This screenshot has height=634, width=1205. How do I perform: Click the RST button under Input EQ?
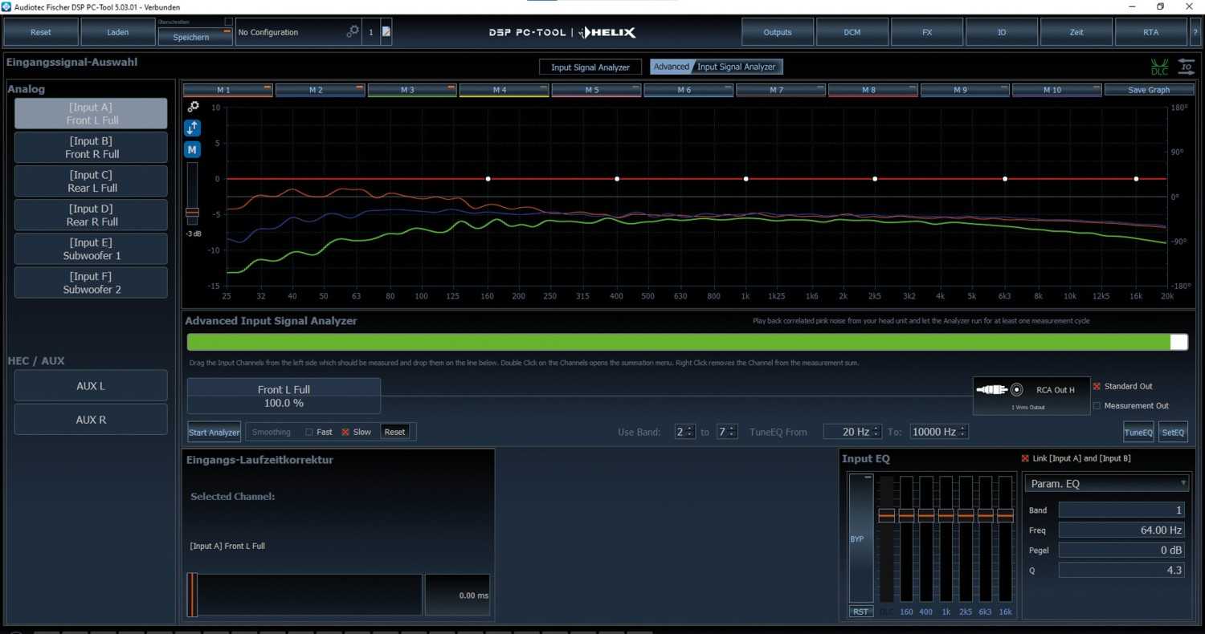click(x=860, y=612)
